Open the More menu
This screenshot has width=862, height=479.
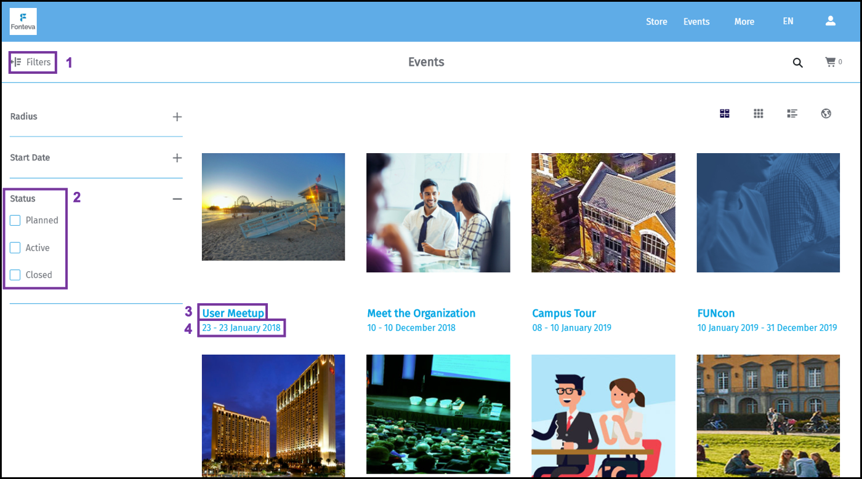(744, 22)
